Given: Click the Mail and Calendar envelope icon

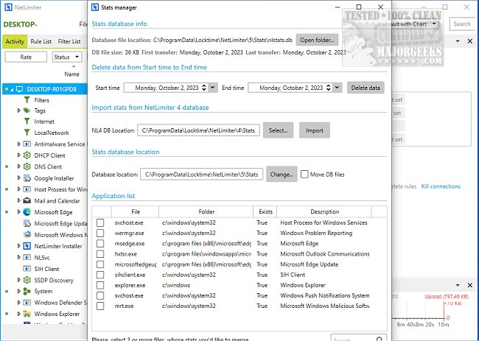Looking at the screenshot, I should 27,200.
